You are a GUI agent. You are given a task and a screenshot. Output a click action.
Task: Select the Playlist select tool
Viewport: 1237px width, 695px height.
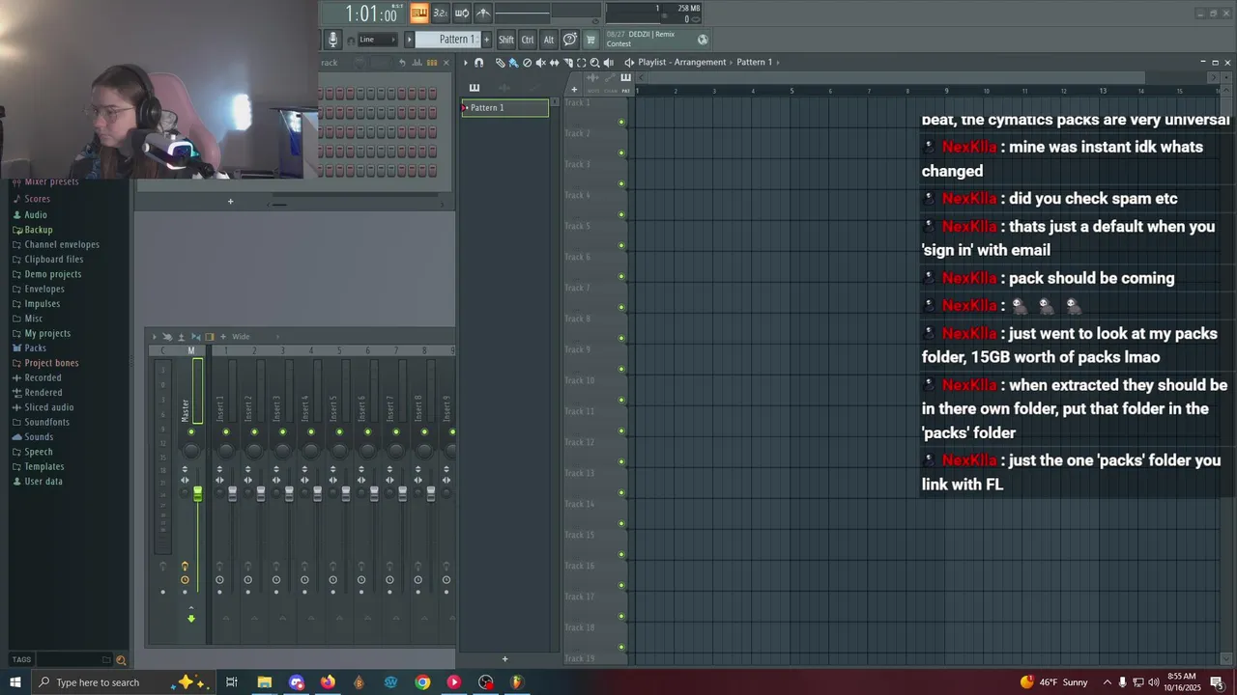pos(581,63)
